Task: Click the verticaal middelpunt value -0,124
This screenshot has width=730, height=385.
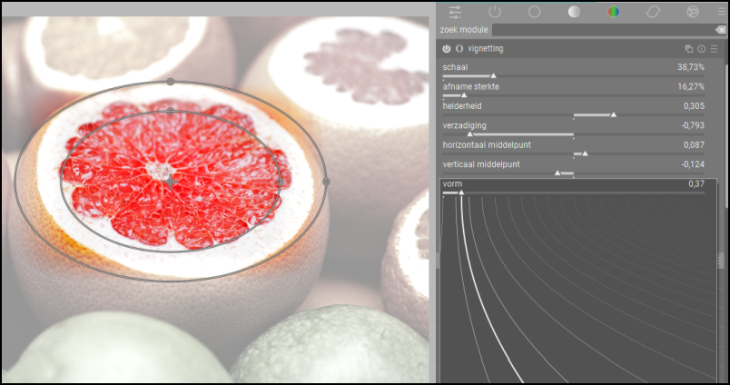Action: [692, 164]
